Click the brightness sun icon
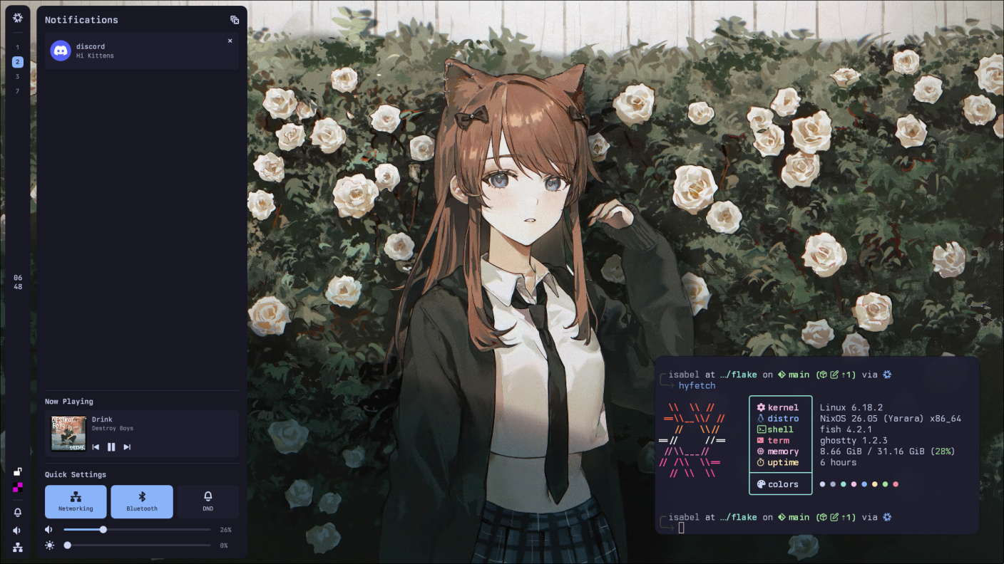The width and height of the screenshot is (1004, 564). click(x=49, y=545)
